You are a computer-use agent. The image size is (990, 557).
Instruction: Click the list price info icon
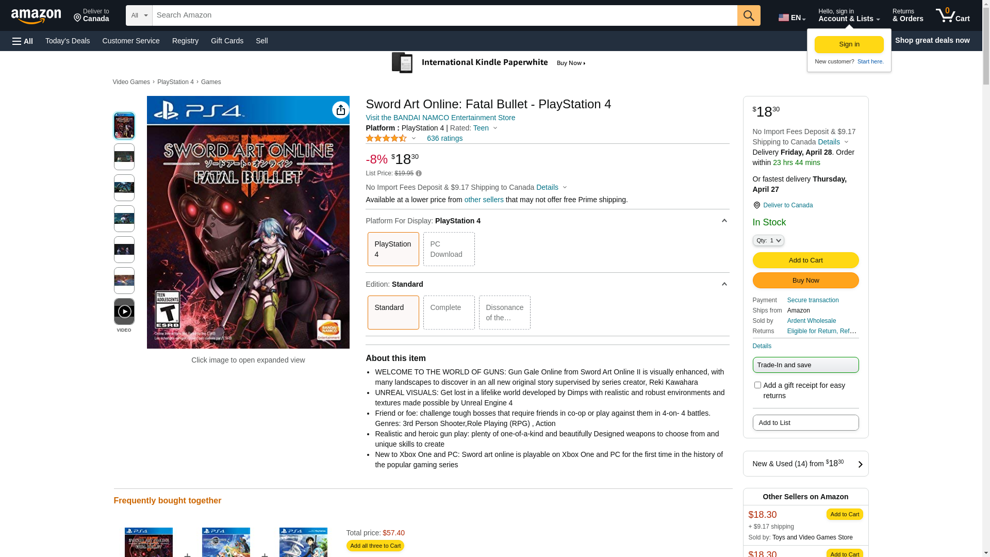click(x=419, y=173)
